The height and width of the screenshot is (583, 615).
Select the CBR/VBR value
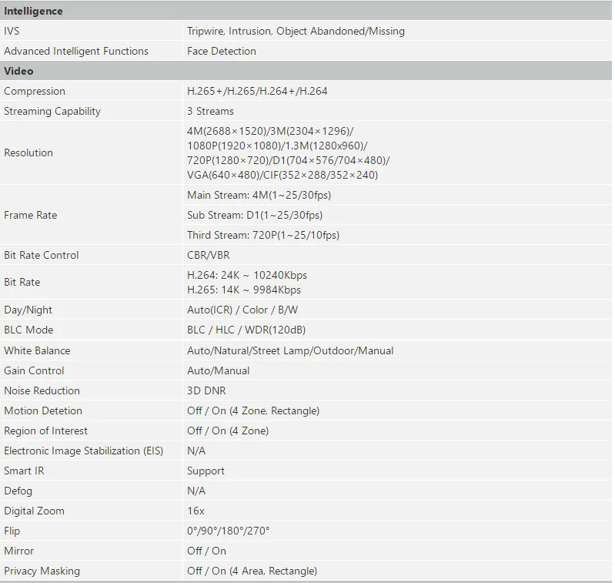[209, 255]
